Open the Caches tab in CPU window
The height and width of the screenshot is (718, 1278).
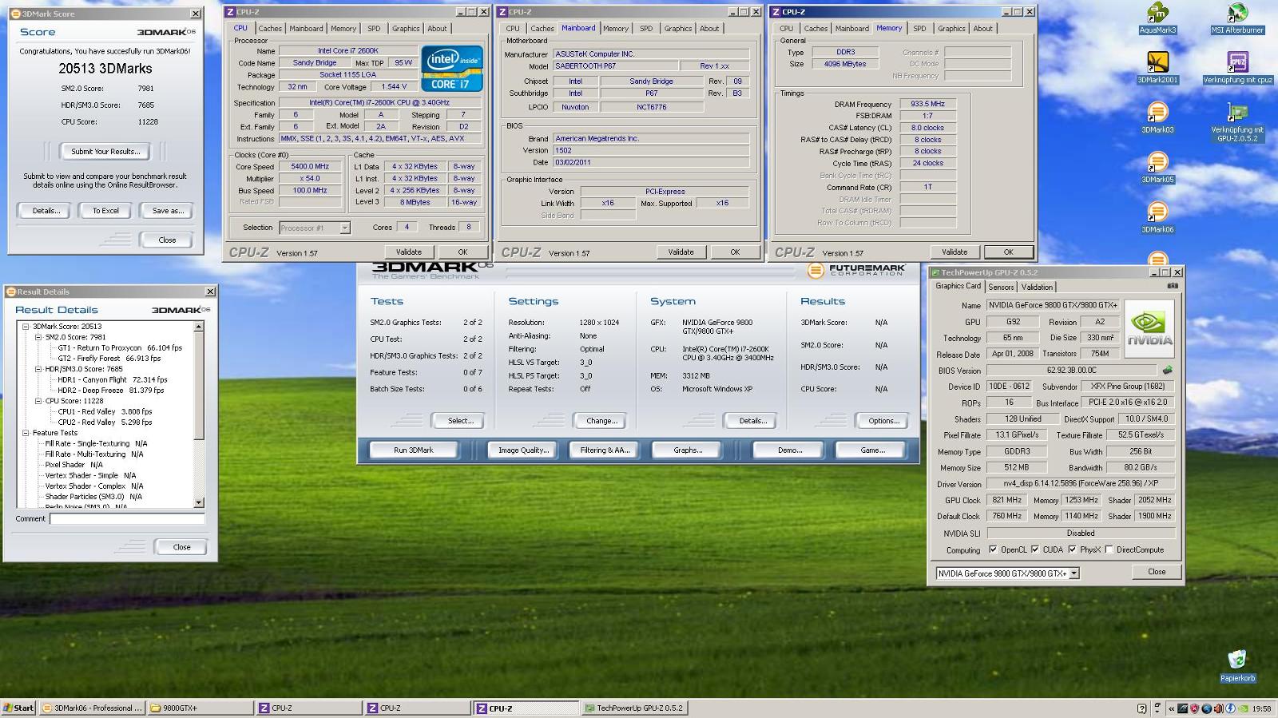(270, 29)
